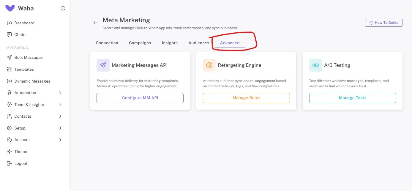Switch to the Audiences tab

pos(199,43)
